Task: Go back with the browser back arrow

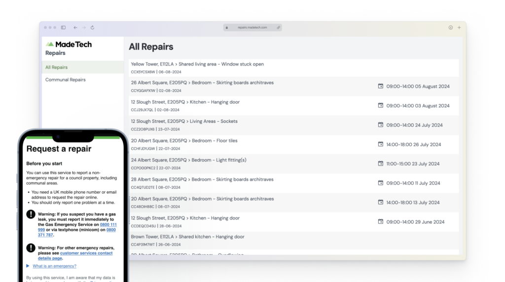Action: (75, 28)
